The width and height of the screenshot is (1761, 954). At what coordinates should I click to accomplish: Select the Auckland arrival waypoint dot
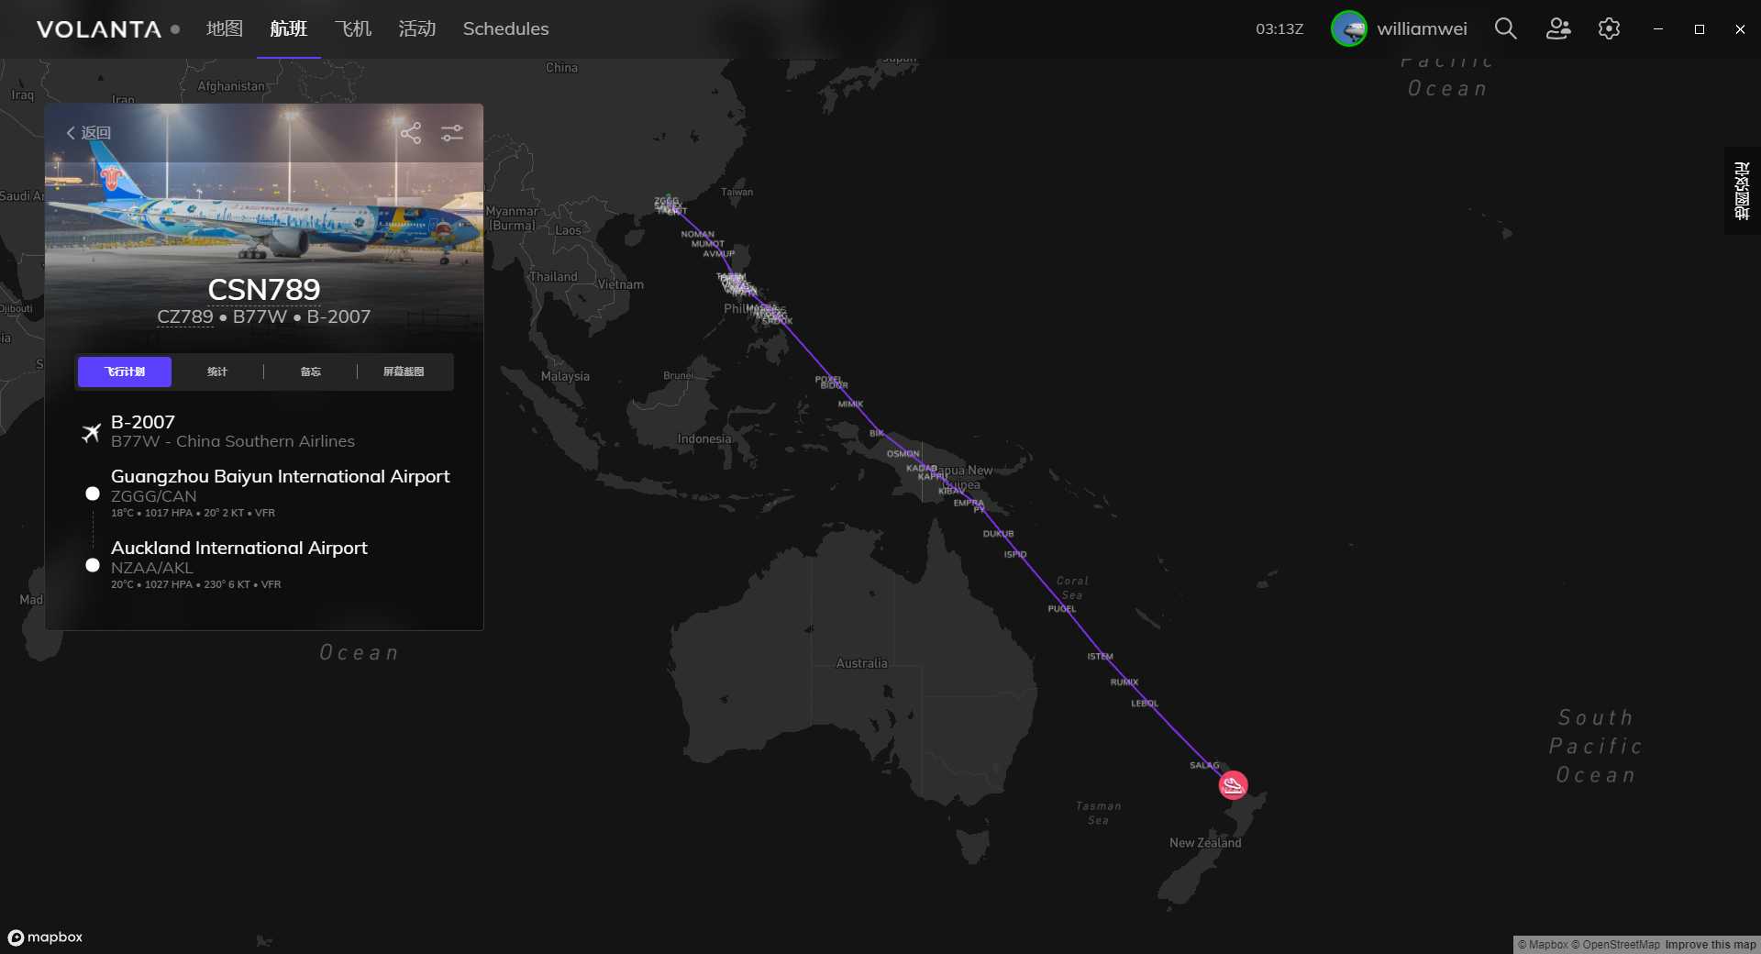(93, 565)
